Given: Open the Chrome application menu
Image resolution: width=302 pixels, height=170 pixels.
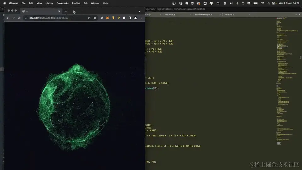Looking at the screenshot, I should point(14,3).
